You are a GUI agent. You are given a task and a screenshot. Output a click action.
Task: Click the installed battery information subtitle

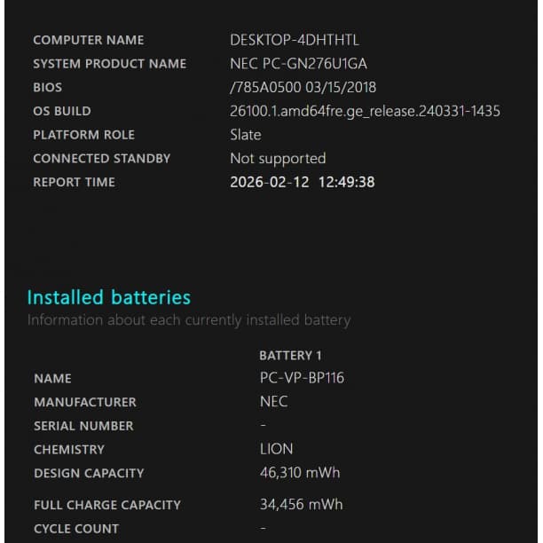pos(188,319)
